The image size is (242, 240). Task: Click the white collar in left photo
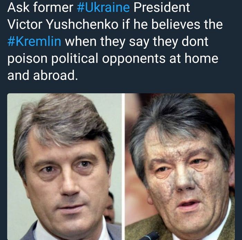[43, 231]
